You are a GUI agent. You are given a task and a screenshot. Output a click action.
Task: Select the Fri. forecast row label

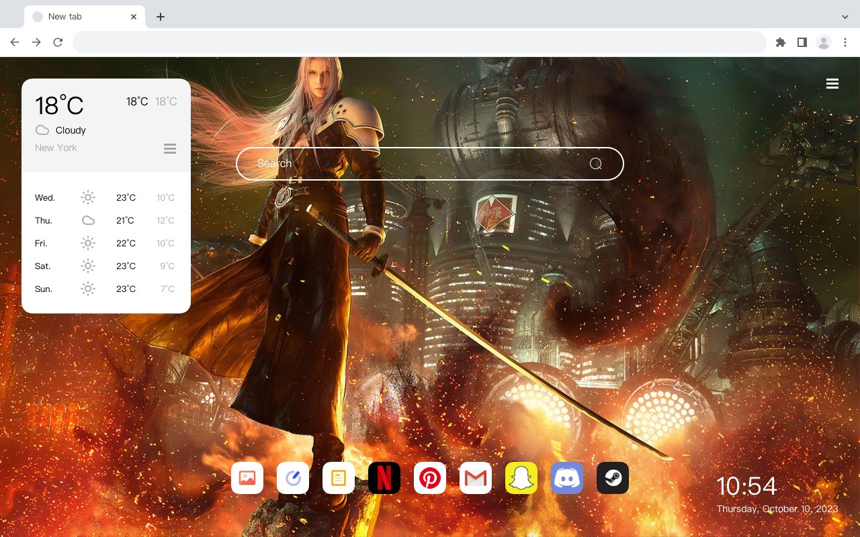click(x=41, y=243)
